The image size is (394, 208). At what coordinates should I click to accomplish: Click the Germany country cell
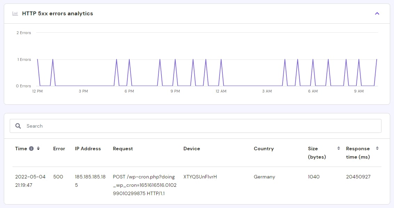coord(264,177)
